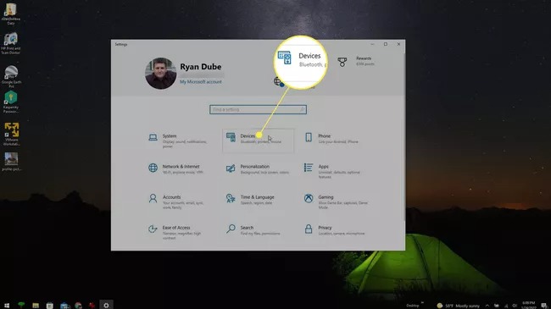Screen dimensions: 551x309
Task: Open File Explorer from the taskbar
Action: click(x=36, y=305)
